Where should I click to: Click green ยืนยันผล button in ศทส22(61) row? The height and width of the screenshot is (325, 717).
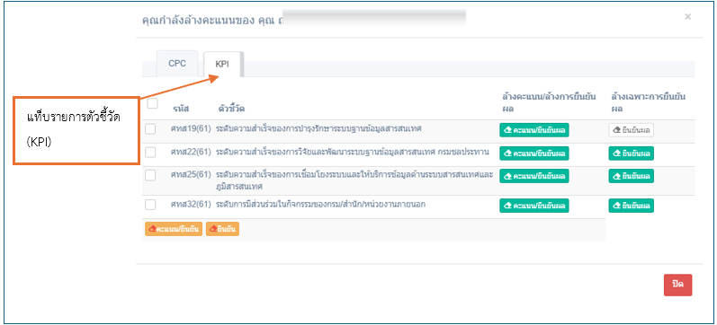coord(631,153)
